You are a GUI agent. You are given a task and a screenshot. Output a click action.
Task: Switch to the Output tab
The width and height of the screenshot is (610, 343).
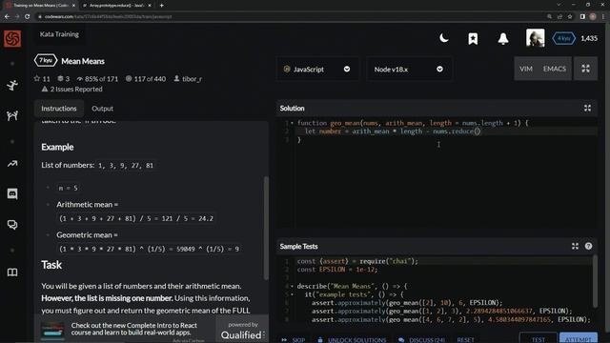[x=102, y=109]
